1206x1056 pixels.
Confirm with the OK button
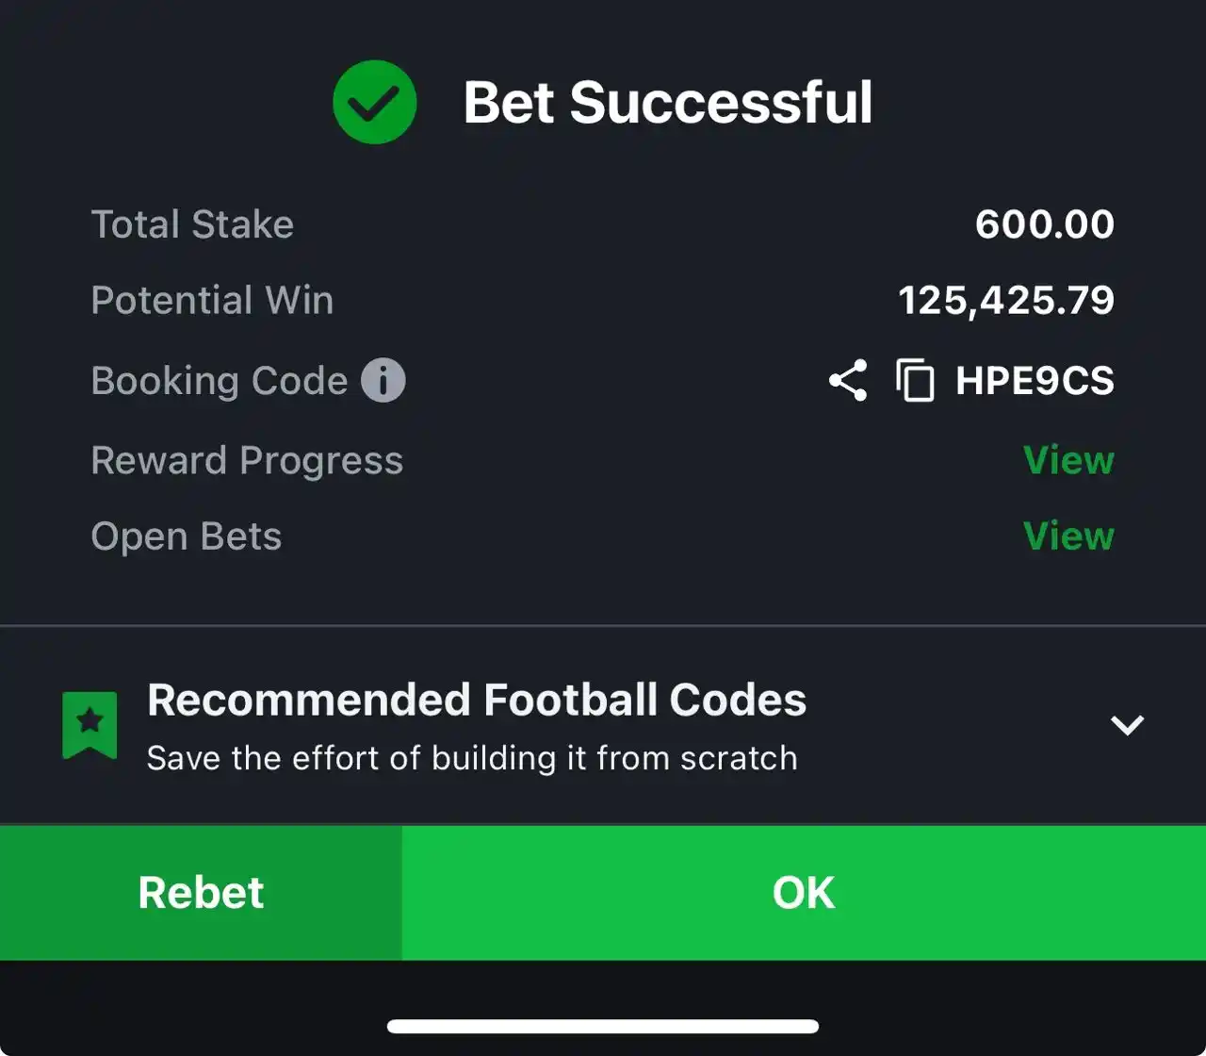pyautogui.click(x=804, y=893)
